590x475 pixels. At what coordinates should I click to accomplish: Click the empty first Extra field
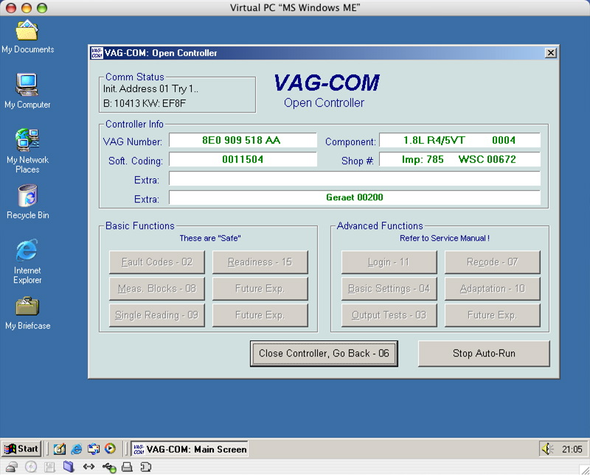tap(355, 178)
